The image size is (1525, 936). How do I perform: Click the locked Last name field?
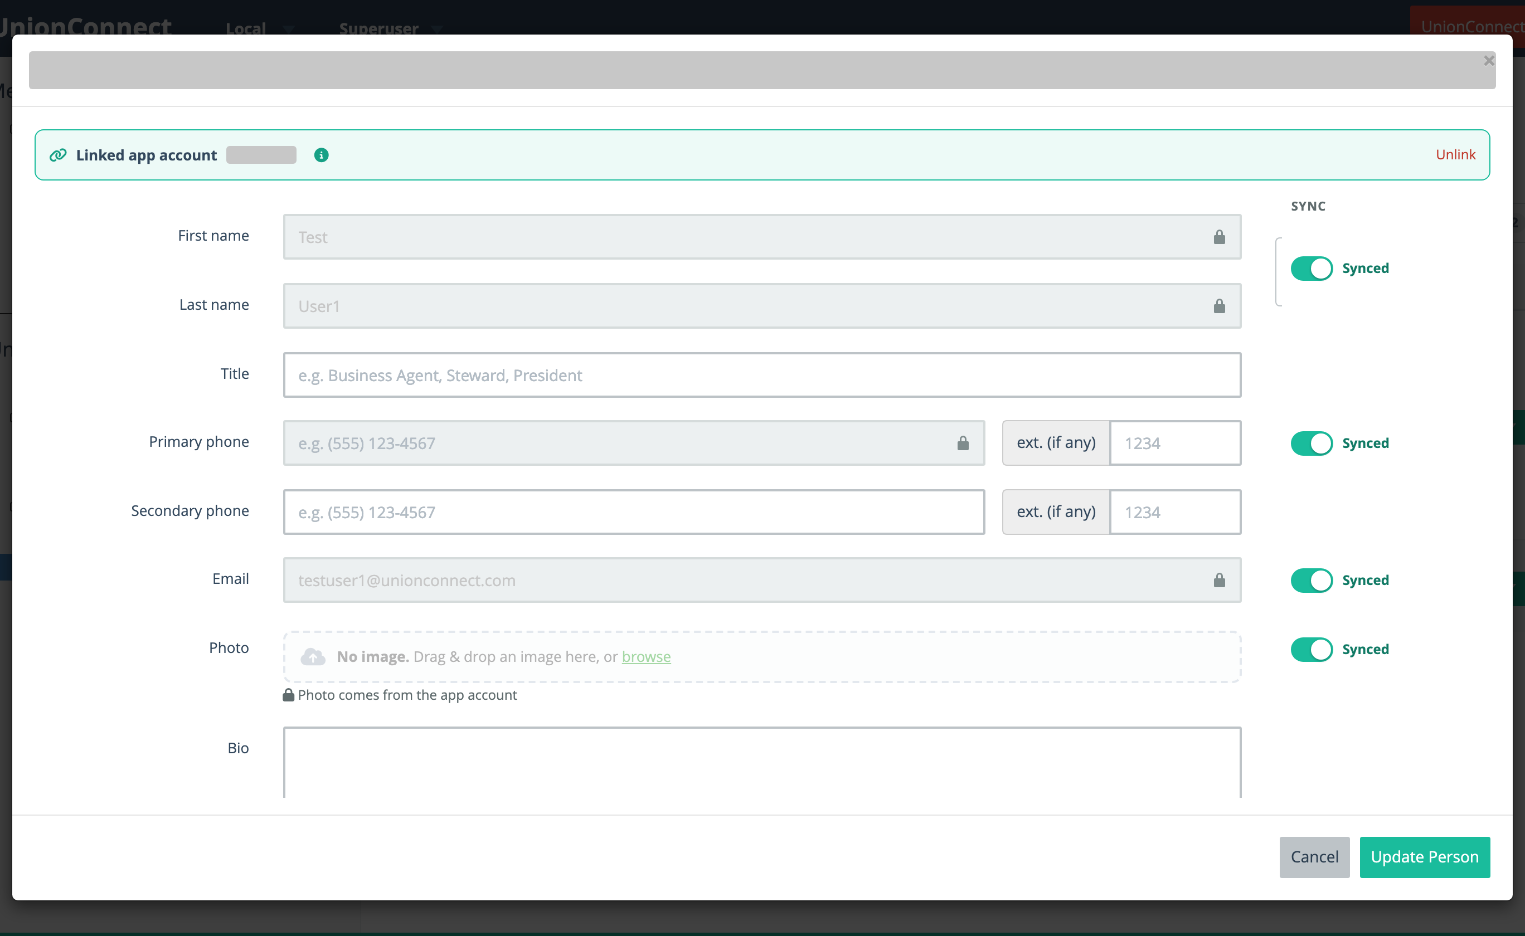762,306
